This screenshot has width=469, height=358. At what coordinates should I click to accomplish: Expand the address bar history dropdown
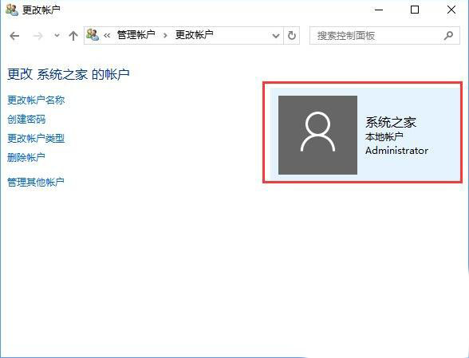pyautogui.click(x=276, y=36)
